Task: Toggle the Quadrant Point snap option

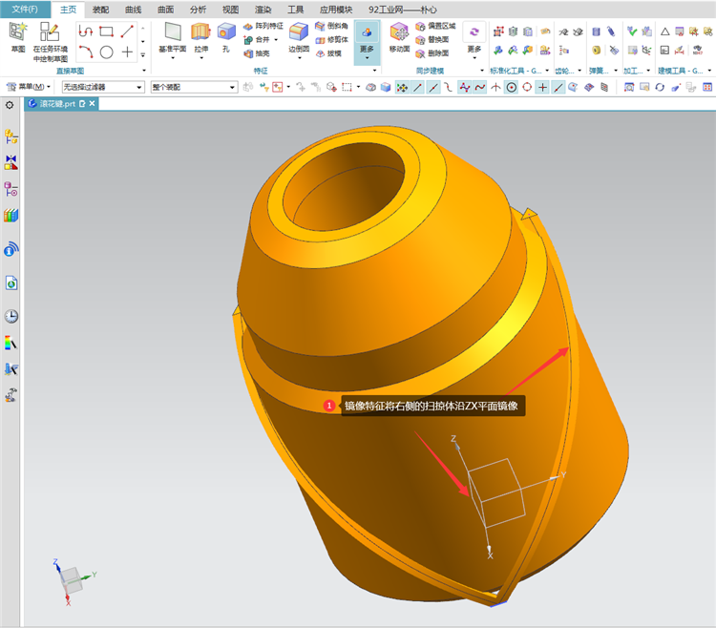Action: [x=527, y=87]
